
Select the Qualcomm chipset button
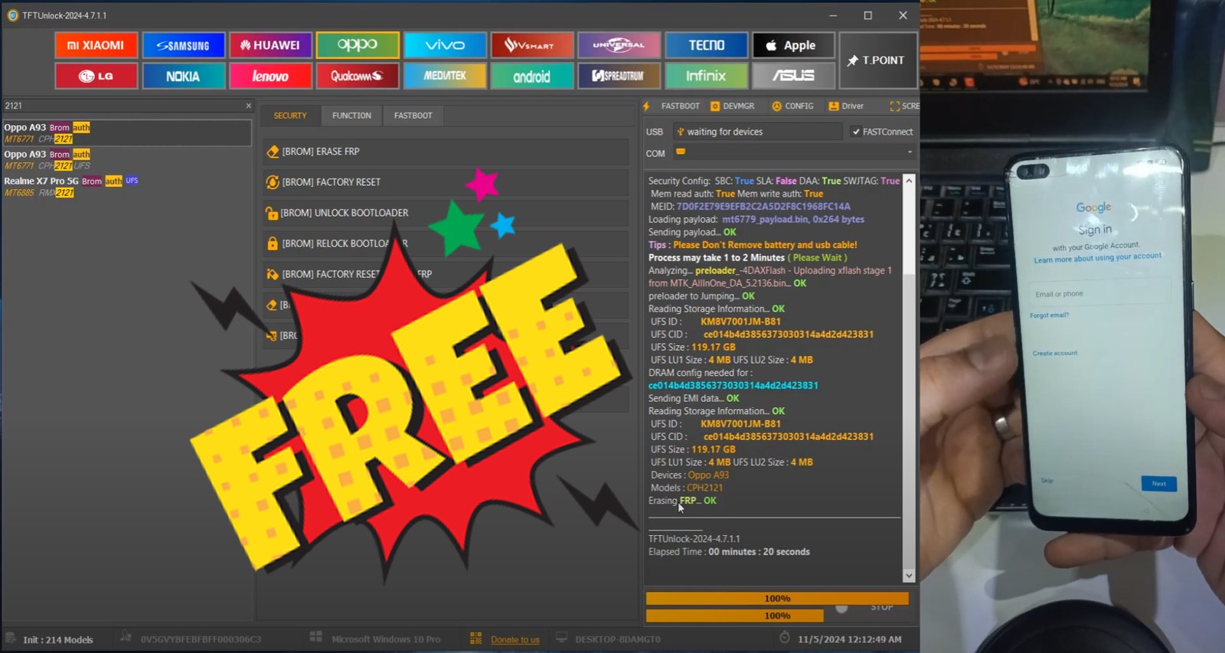click(x=358, y=76)
